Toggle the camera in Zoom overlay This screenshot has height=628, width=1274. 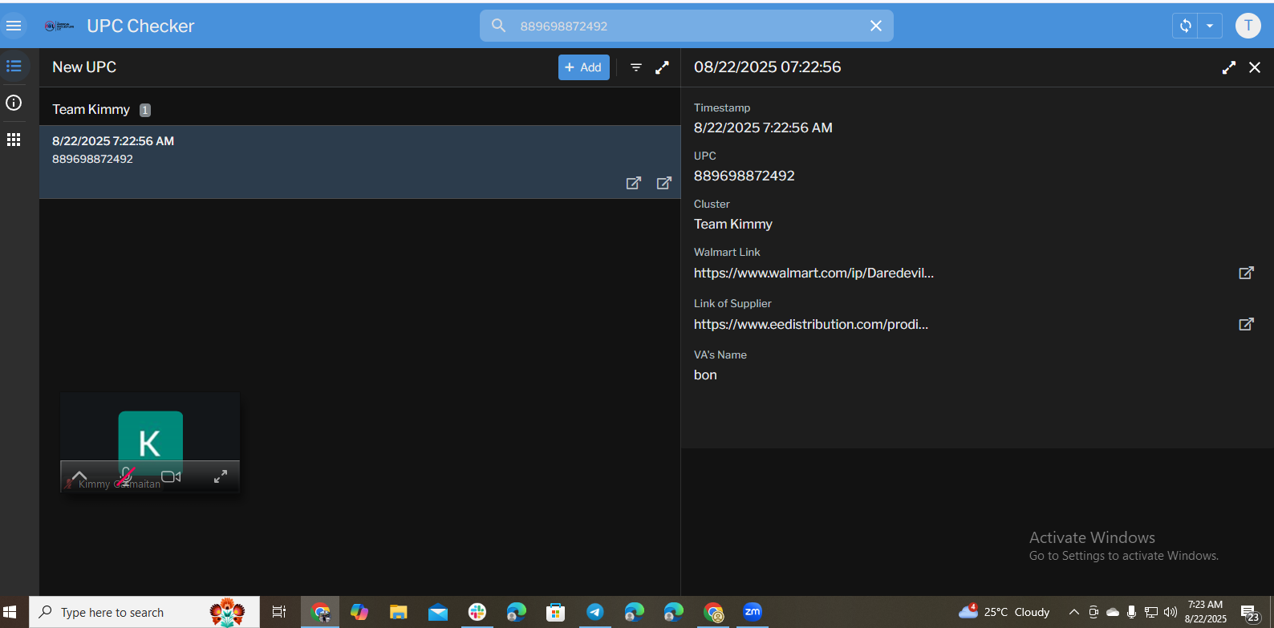tap(171, 476)
